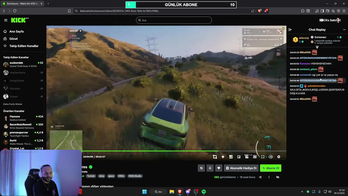The image size is (348, 196).
Task: Open Discord from the taskbar
Action: pyautogui.click(x=188, y=192)
